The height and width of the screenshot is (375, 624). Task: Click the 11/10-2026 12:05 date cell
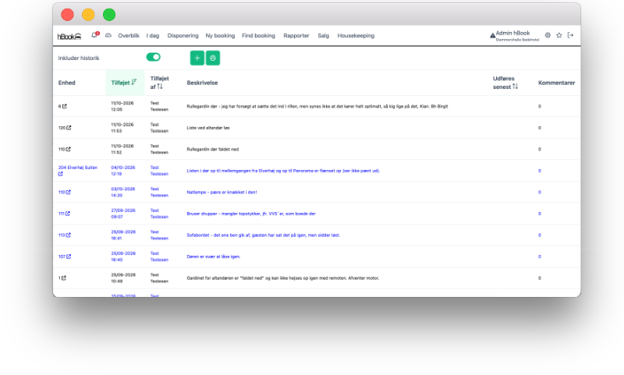(122, 106)
